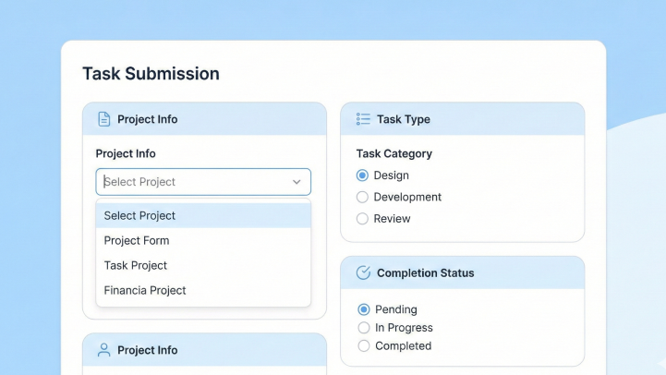Click the list icon beside Task Type
Screen dimensions: 666x375
pyautogui.click(x=363, y=119)
